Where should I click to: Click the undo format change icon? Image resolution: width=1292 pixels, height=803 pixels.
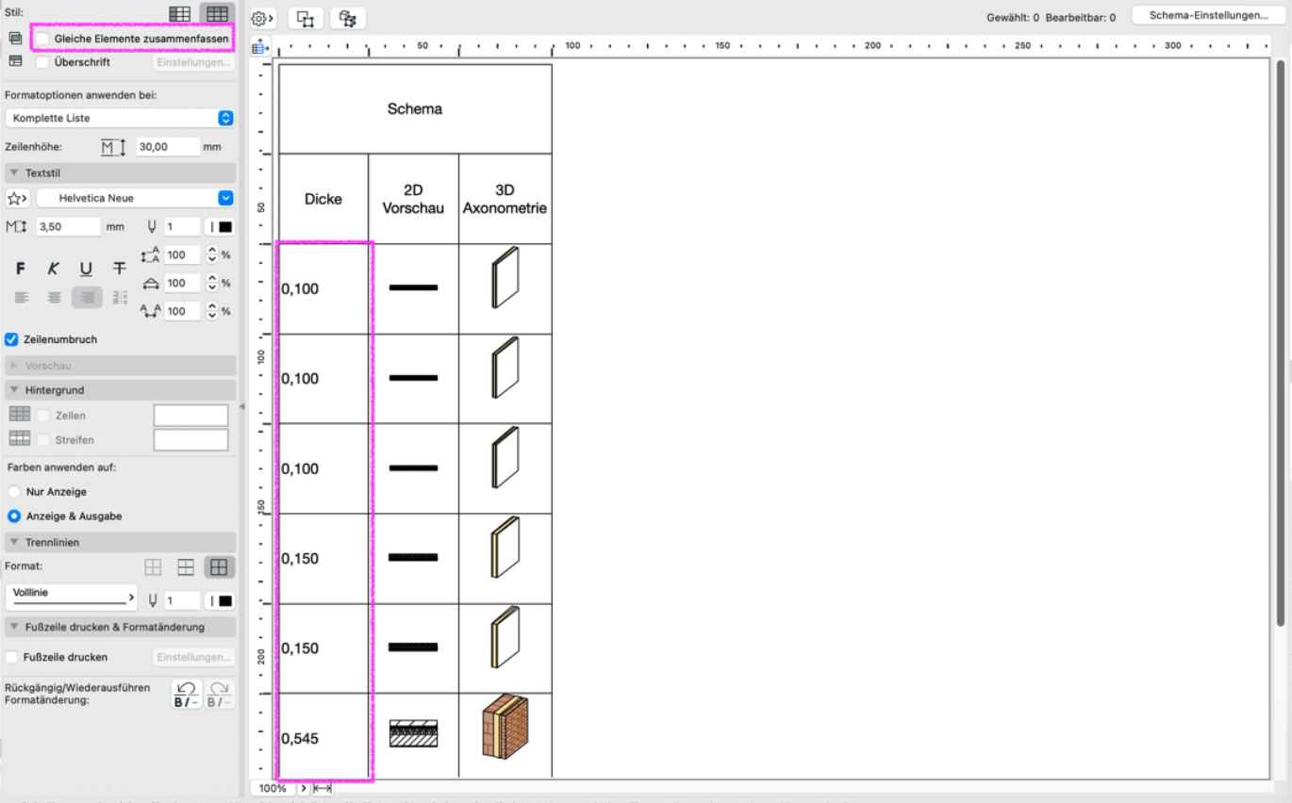coord(187,695)
